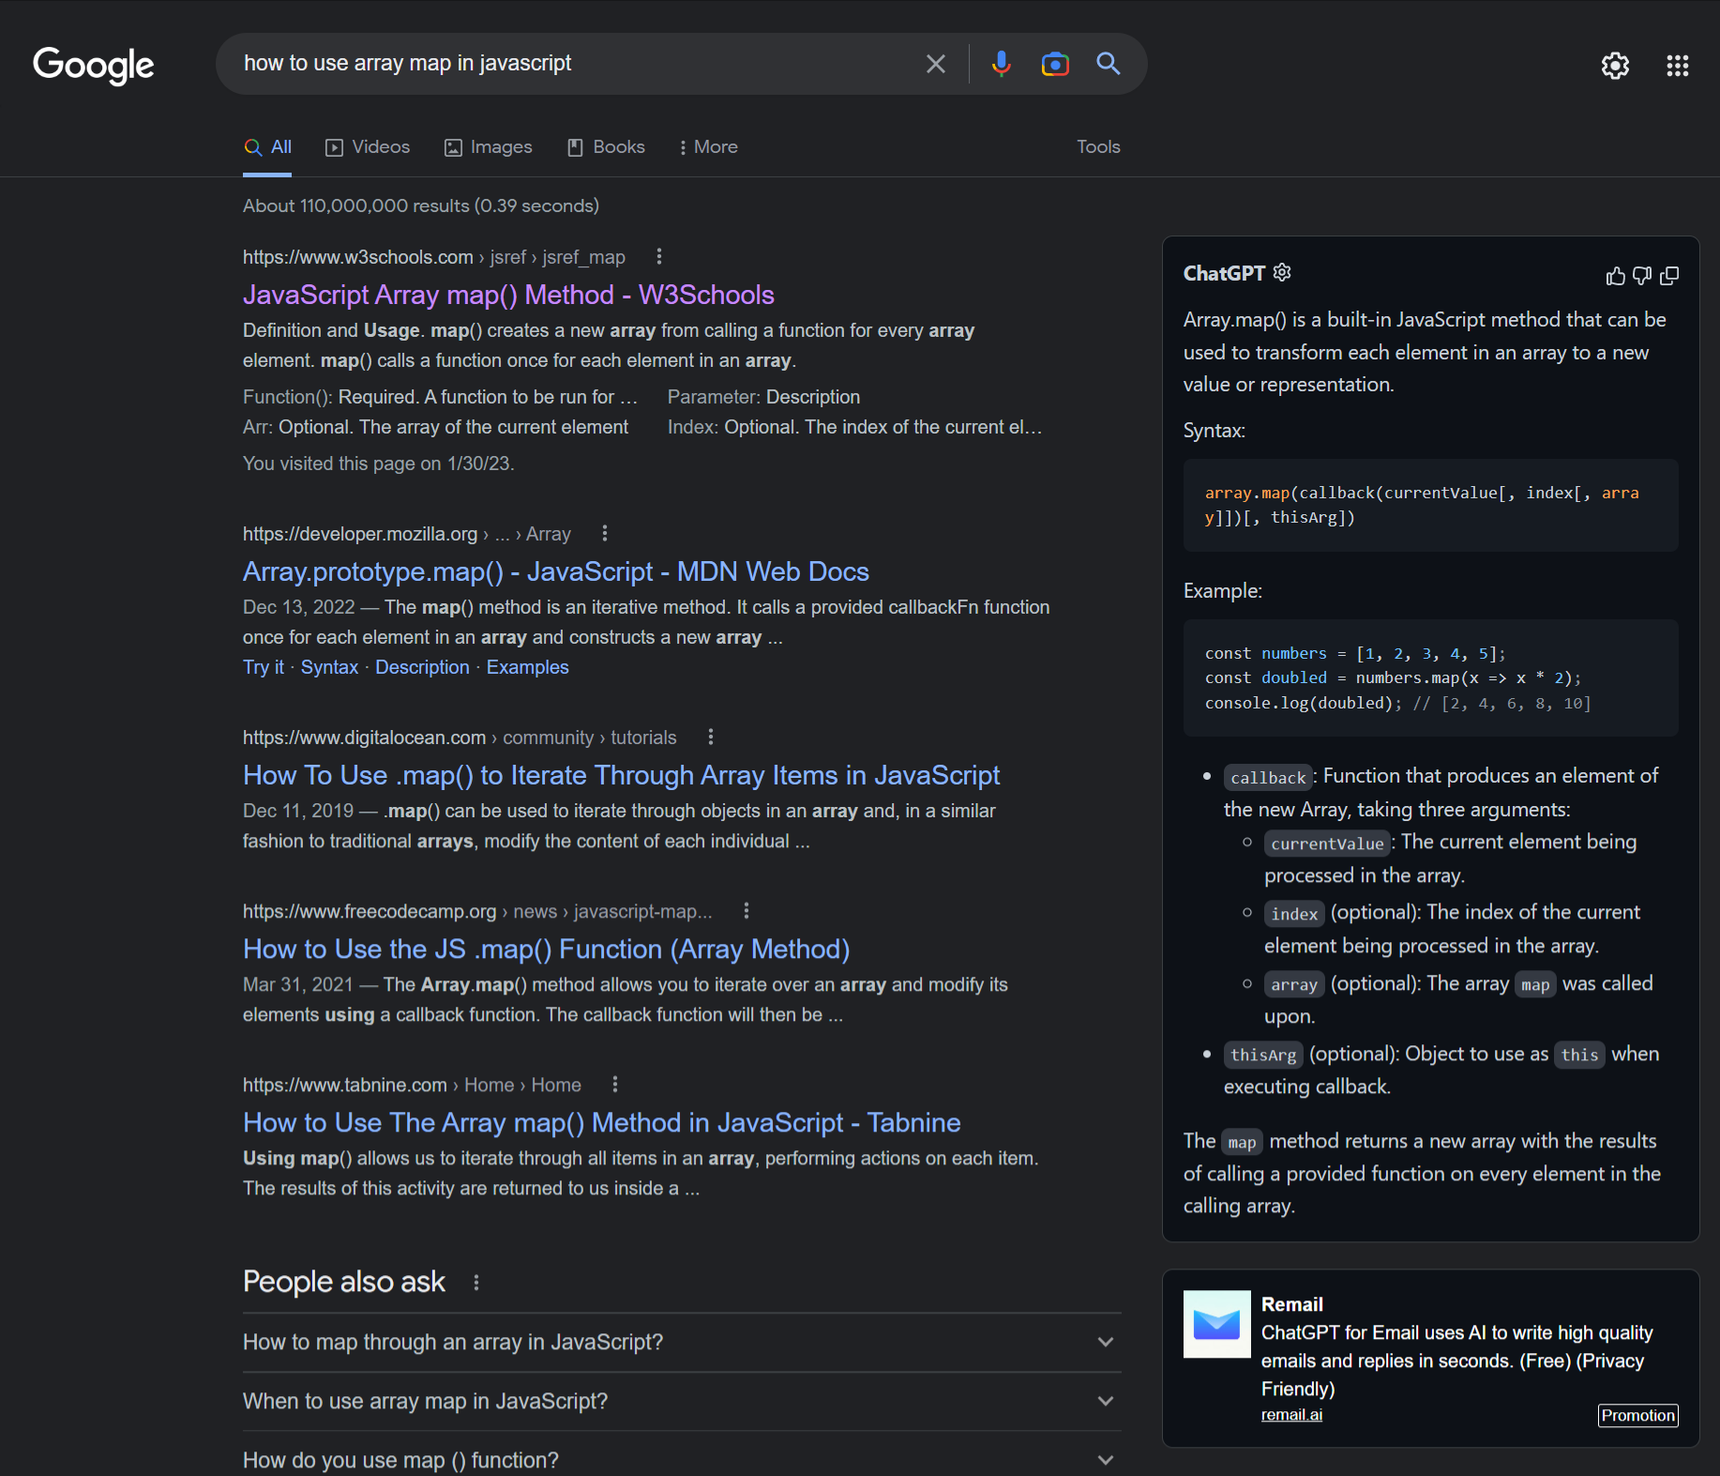Click the tabnine.com URL breadcrumb
Image resolution: width=1720 pixels, height=1476 pixels.
(412, 1085)
